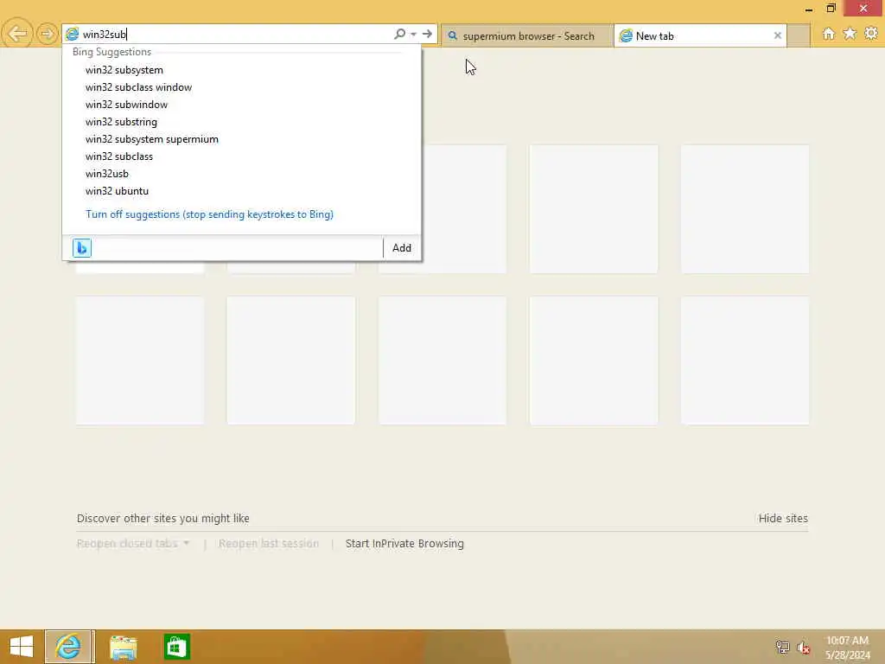Open the address bar autocomplete dropdown arrow
This screenshot has height=664, width=885.
coord(414,35)
